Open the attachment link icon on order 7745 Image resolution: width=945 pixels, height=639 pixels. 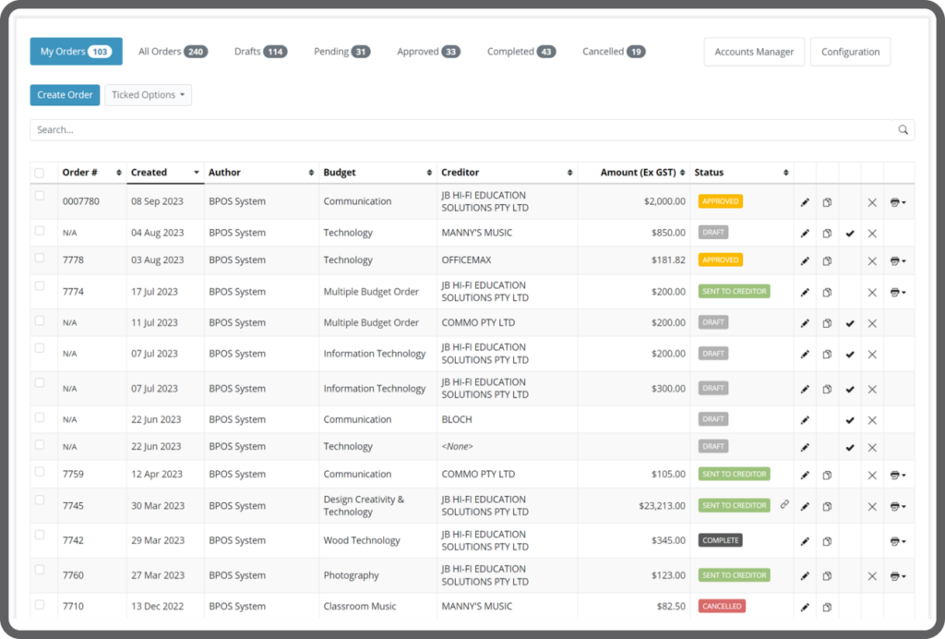784,504
